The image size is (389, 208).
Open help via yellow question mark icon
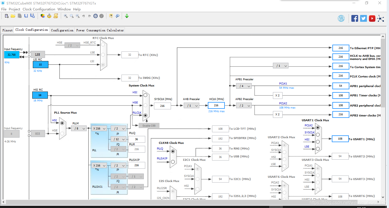(x=111, y=16)
